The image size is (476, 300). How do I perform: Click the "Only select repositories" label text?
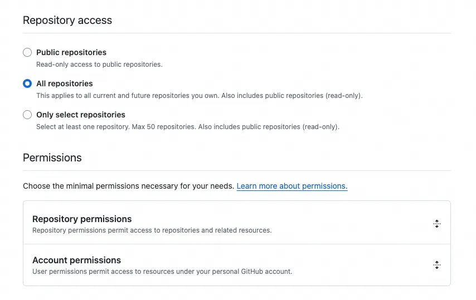click(x=81, y=115)
